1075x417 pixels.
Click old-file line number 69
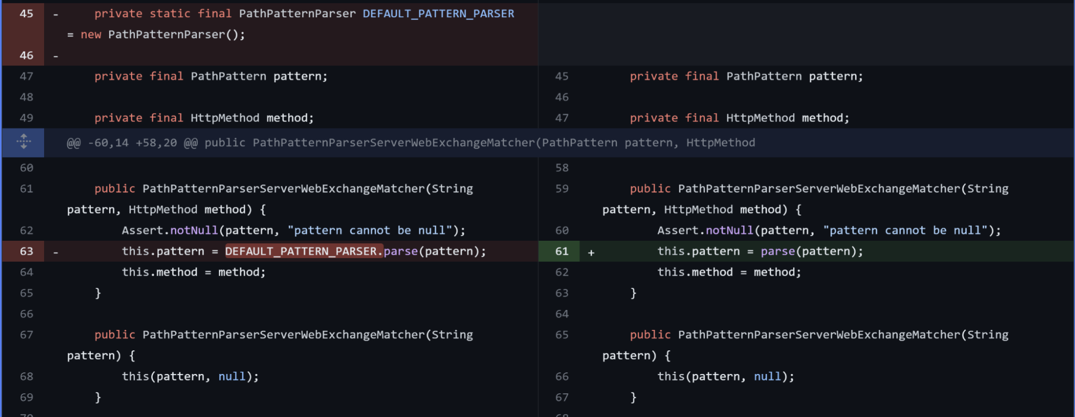pos(26,398)
